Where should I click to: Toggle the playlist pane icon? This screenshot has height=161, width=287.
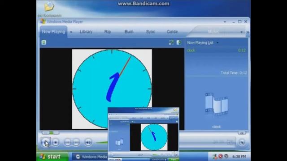pos(179,42)
